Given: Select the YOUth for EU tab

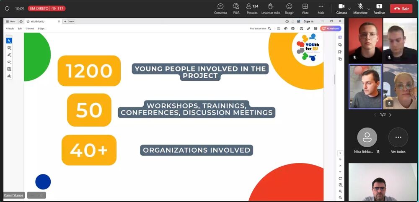Looking at the screenshot, I should (x=43, y=21).
